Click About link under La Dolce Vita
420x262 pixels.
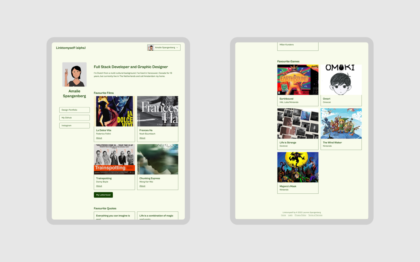click(x=99, y=138)
